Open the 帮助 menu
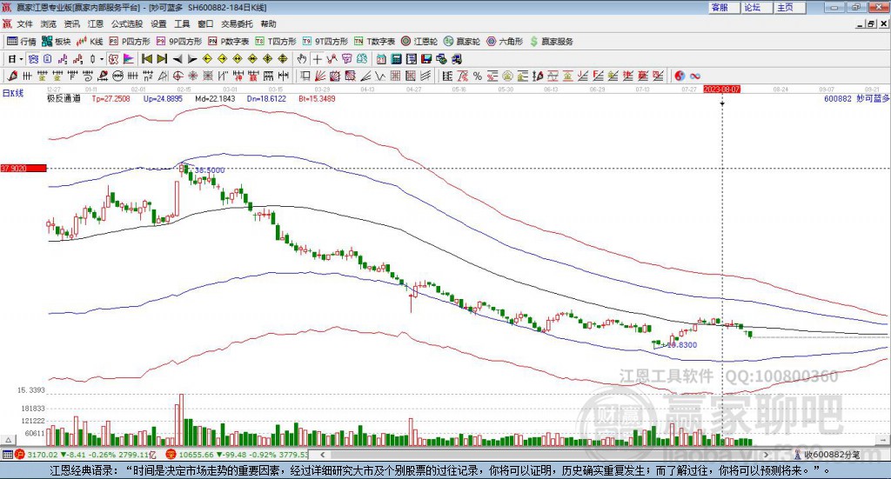Viewport: 891px width, 479px height. coord(268,23)
